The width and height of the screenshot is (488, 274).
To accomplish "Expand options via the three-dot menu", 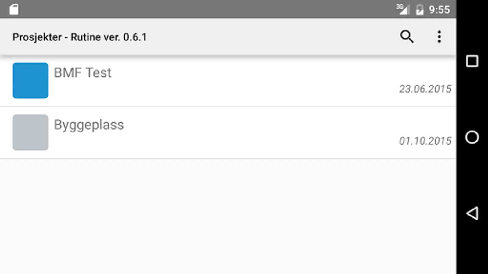I will click(x=439, y=37).
